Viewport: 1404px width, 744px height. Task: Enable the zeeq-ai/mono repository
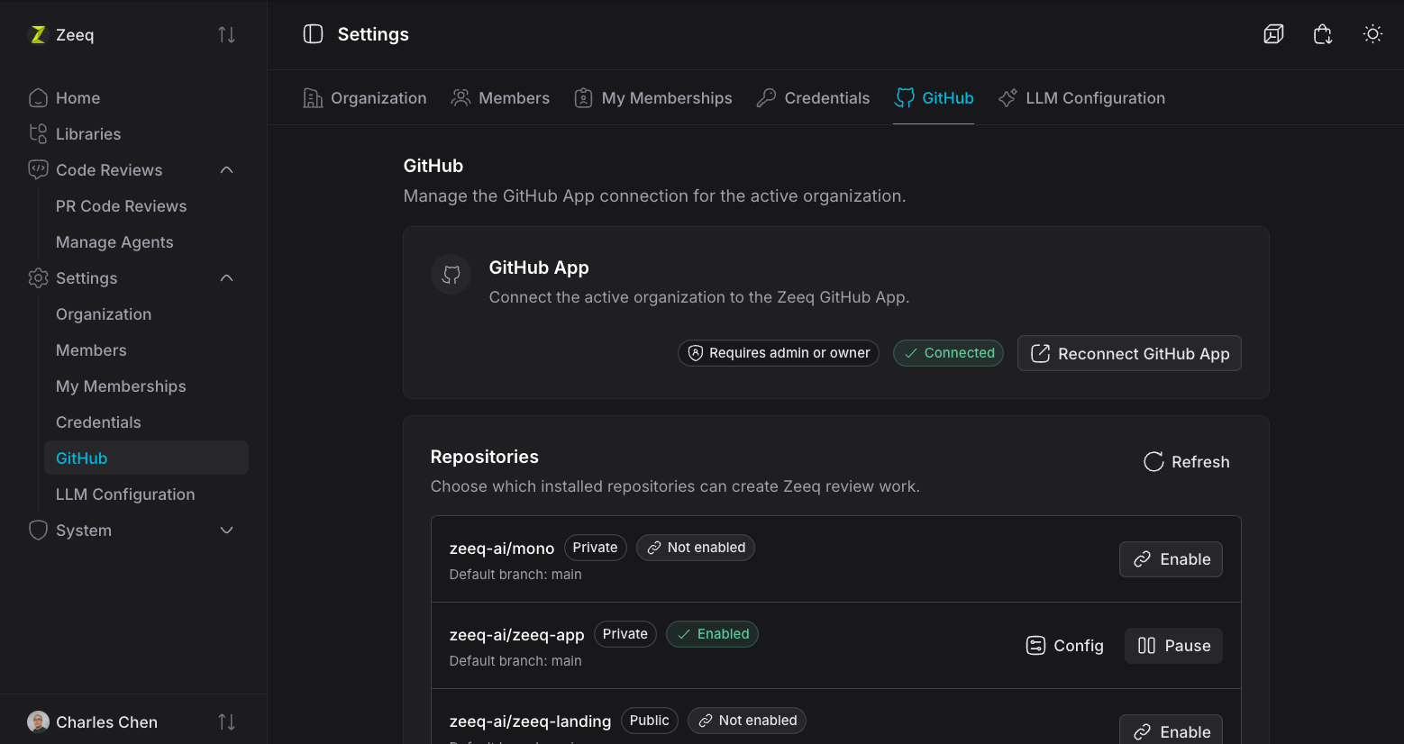point(1171,559)
